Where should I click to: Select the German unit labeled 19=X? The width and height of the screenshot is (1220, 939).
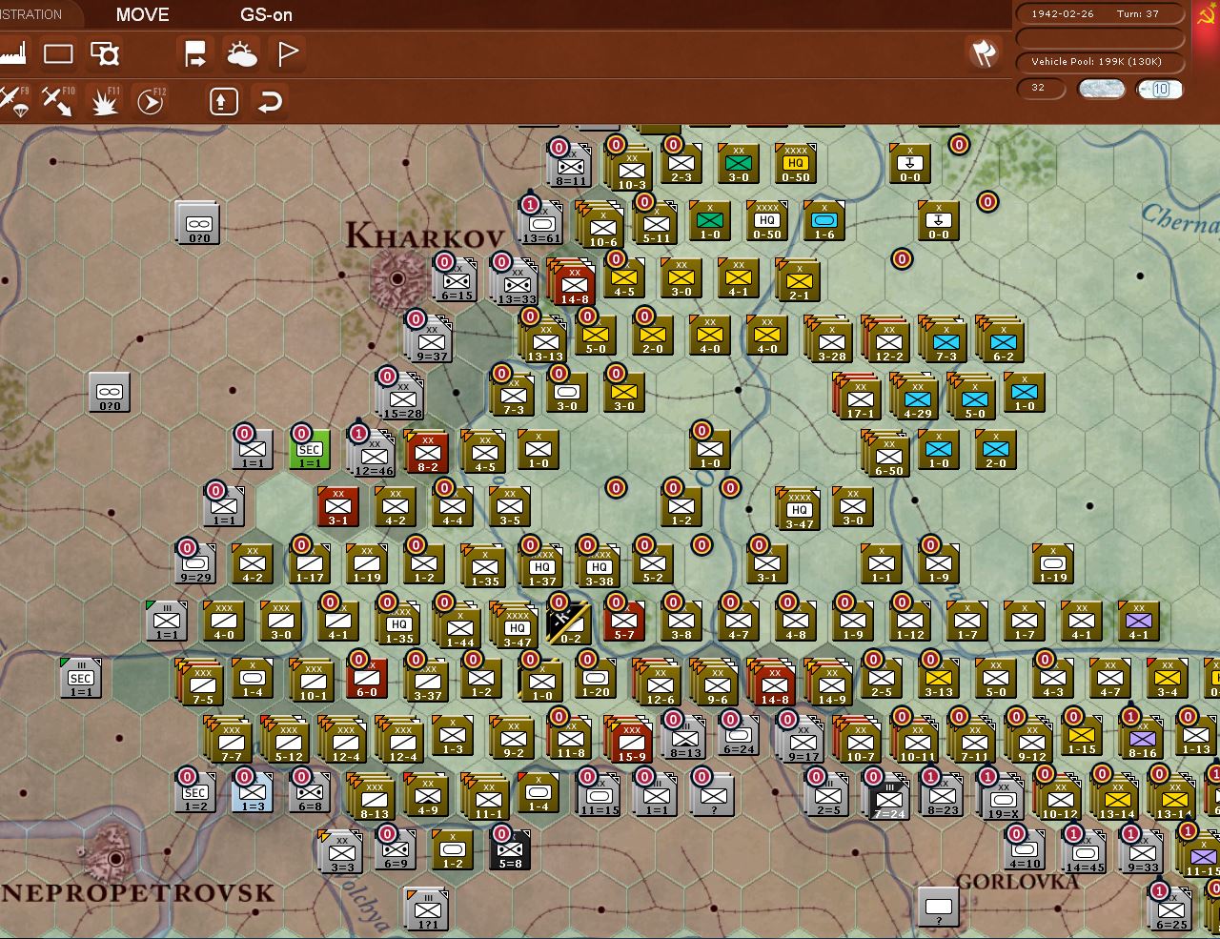tap(1002, 796)
